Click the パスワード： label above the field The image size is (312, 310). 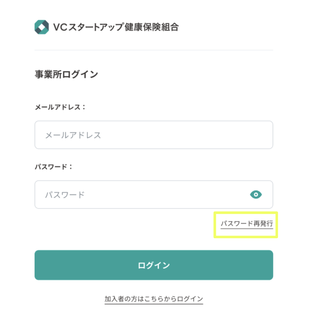(54, 167)
